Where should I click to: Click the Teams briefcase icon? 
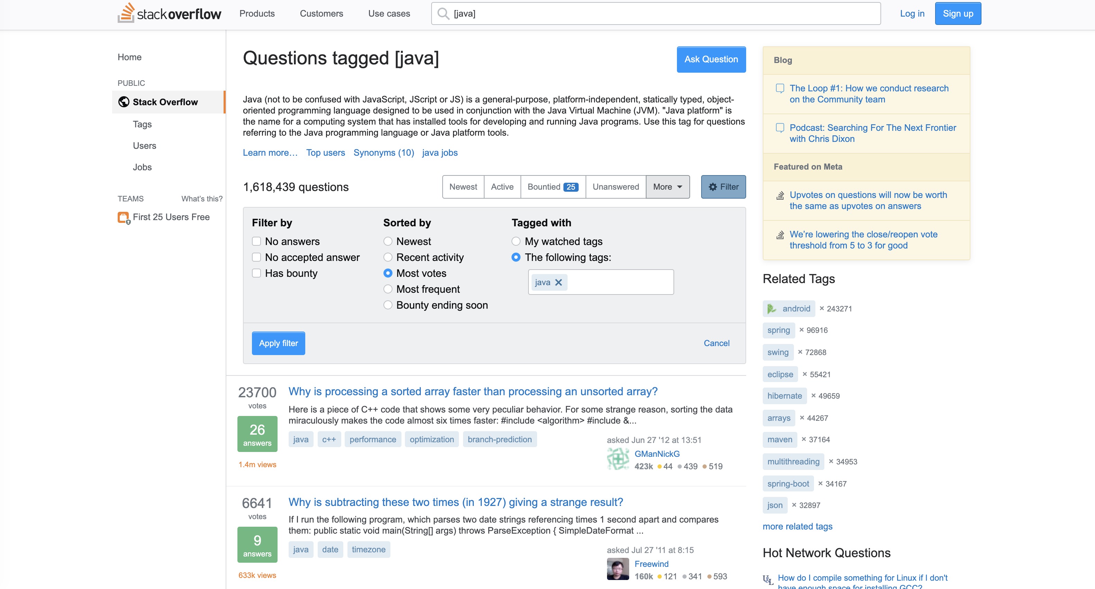pyautogui.click(x=123, y=217)
